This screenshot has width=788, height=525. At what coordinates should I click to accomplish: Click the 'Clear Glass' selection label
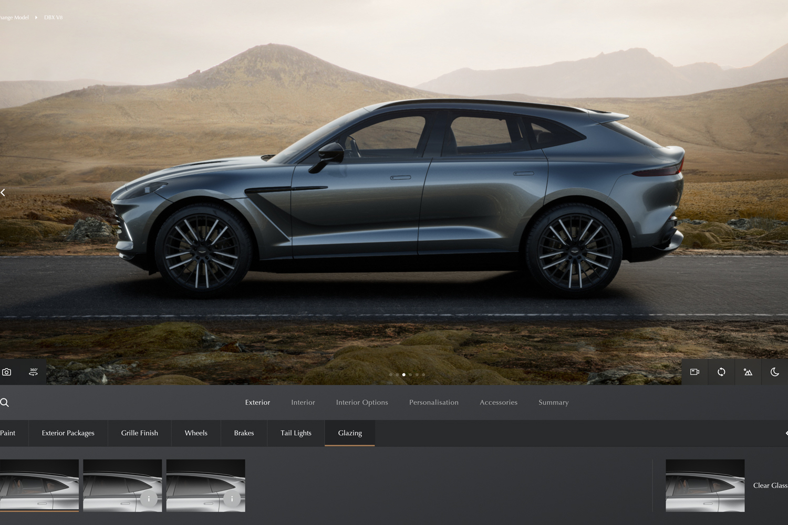pos(770,486)
